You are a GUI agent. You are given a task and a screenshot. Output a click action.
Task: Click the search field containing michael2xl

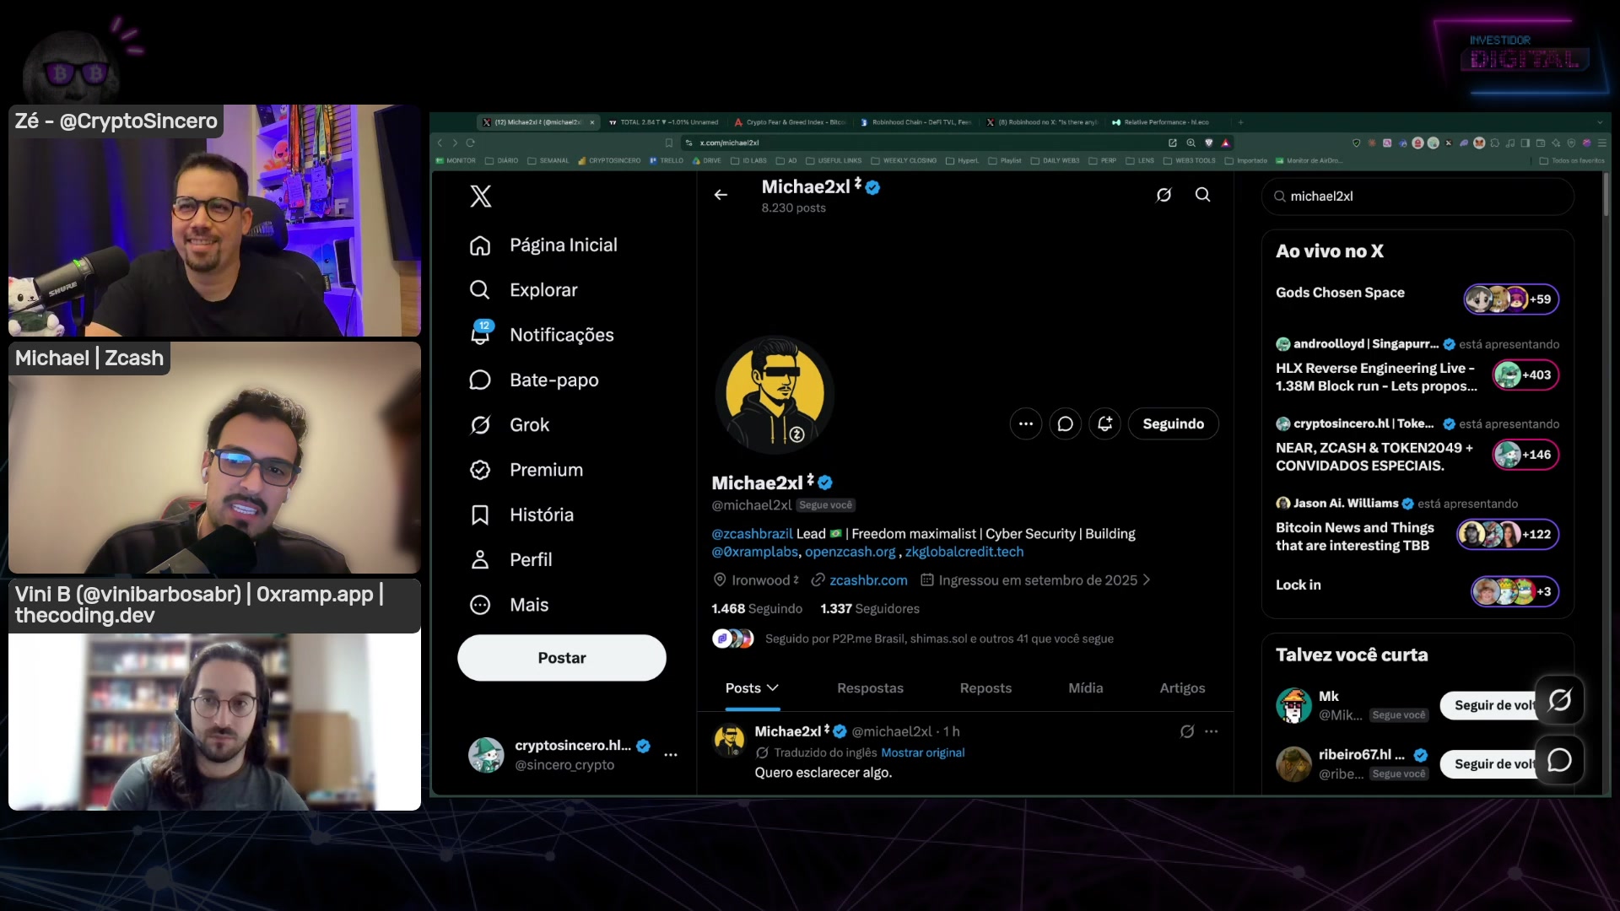tap(1417, 197)
